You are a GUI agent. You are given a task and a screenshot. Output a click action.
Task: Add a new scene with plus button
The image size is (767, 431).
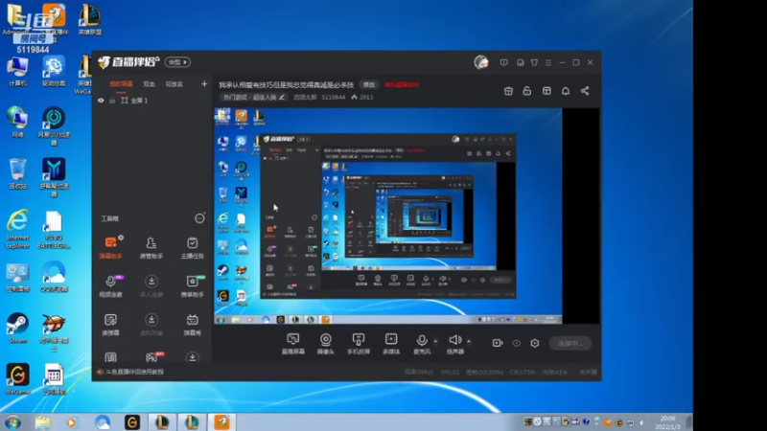point(204,84)
